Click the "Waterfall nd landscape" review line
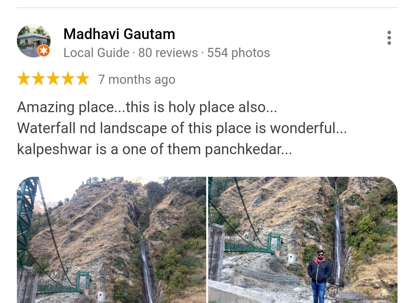 (x=182, y=128)
